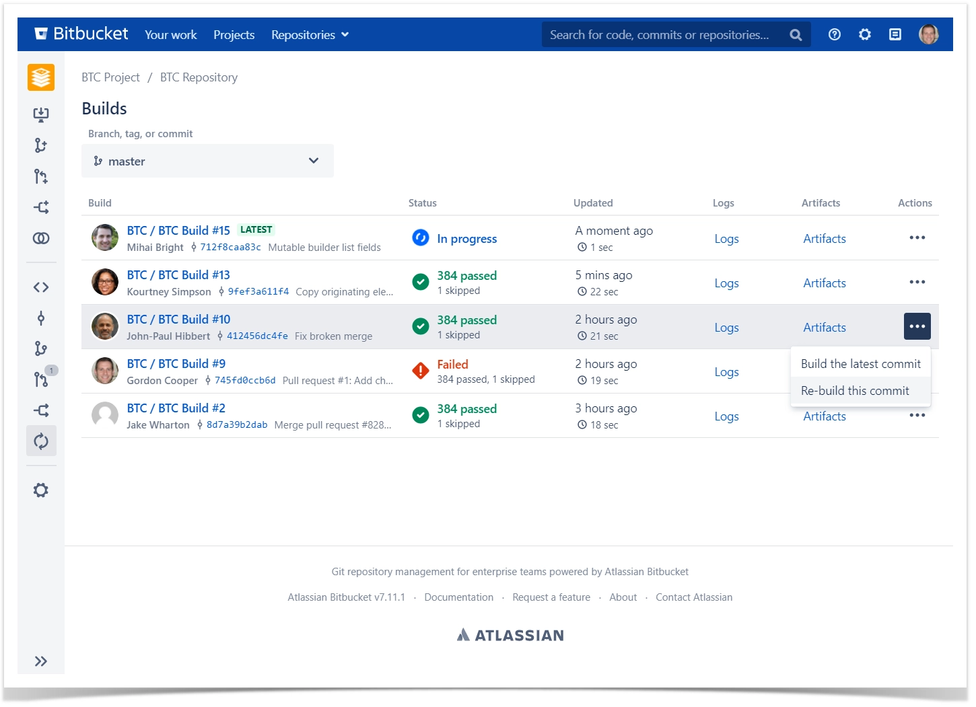Open Logs for Build #10
Image resolution: width=976 pixels, height=707 pixels.
pyautogui.click(x=726, y=328)
